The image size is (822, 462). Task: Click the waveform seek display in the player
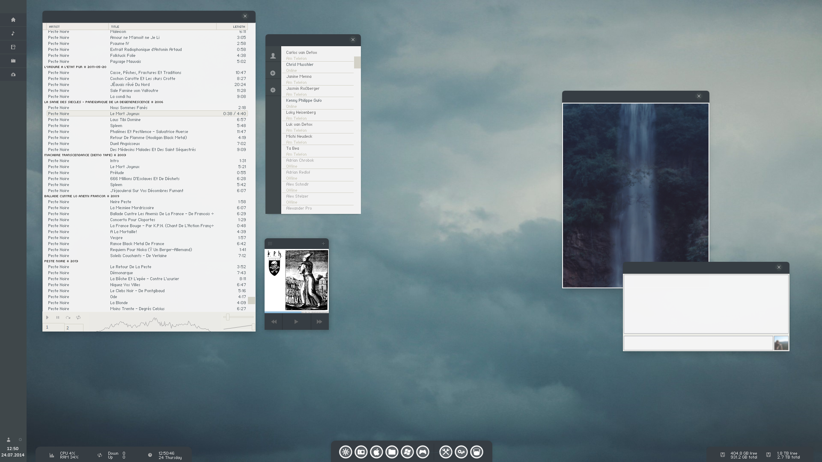pos(153,325)
